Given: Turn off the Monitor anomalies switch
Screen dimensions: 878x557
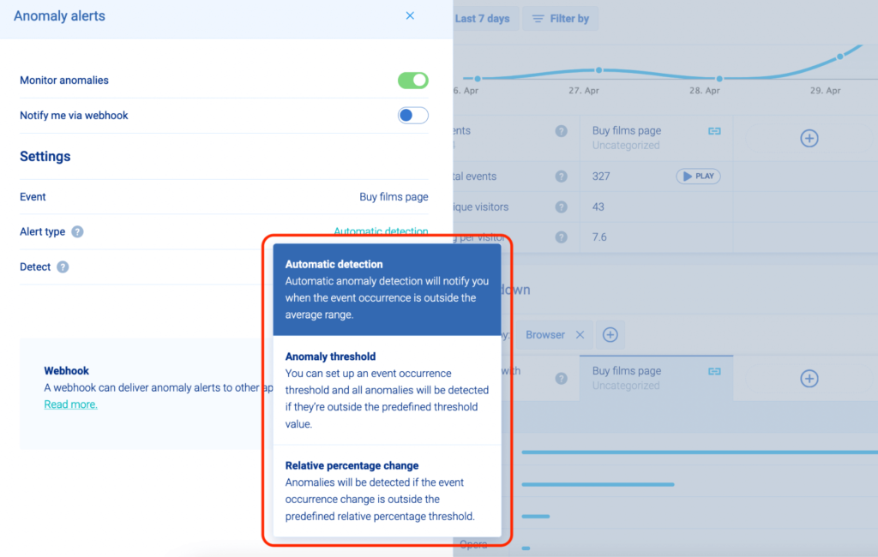Looking at the screenshot, I should click(x=413, y=80).
